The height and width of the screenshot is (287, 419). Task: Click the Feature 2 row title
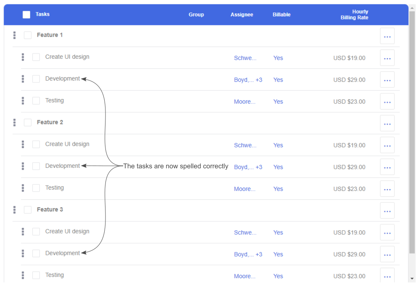tap(50, 122)
